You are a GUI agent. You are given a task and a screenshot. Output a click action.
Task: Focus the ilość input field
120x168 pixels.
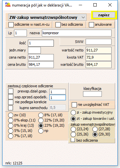click(x=41, y=43)
